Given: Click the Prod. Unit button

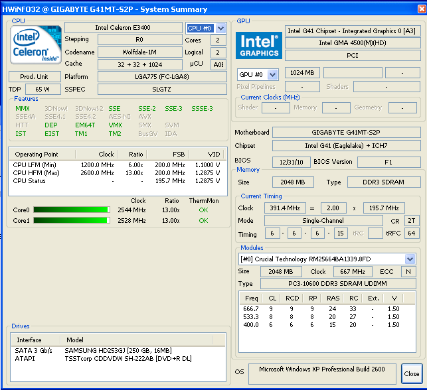Looking at the screenshot, I should [35, 77].
